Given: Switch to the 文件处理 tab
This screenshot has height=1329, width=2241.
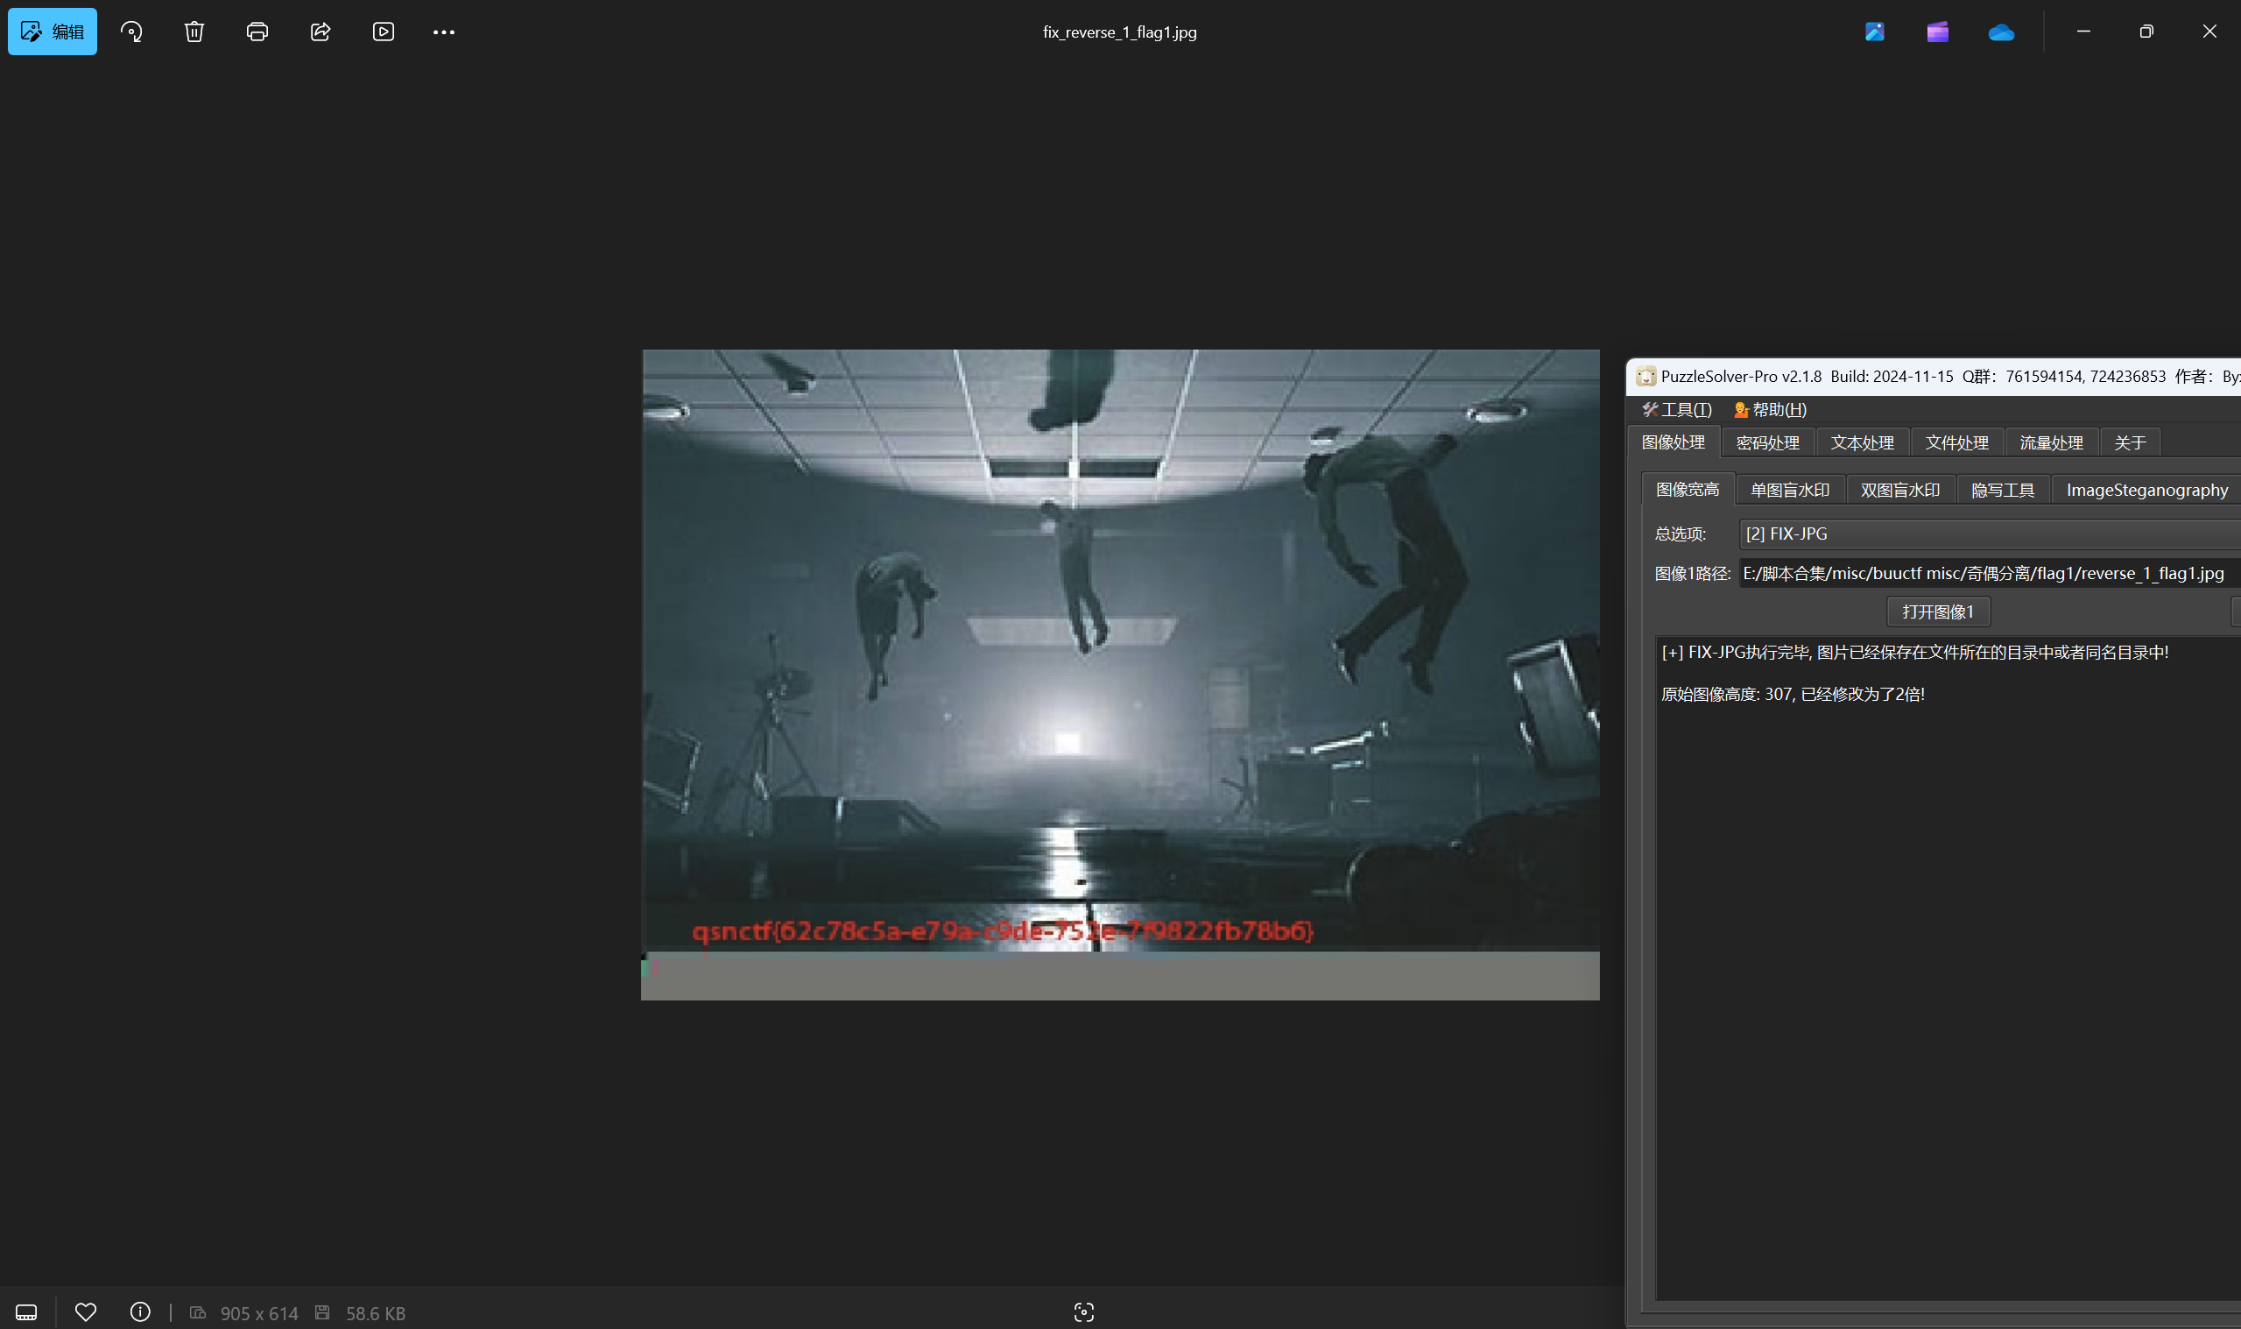Looking at the screenshot, I should tap(1956, 442).
